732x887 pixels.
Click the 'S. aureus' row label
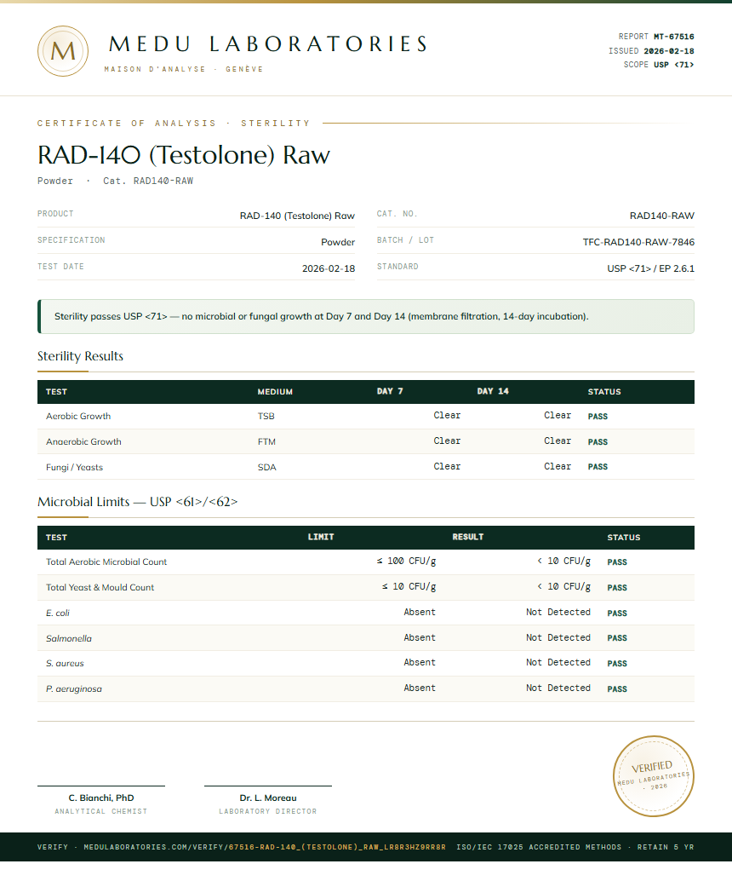pyautogui.click(x=65, y=663)
